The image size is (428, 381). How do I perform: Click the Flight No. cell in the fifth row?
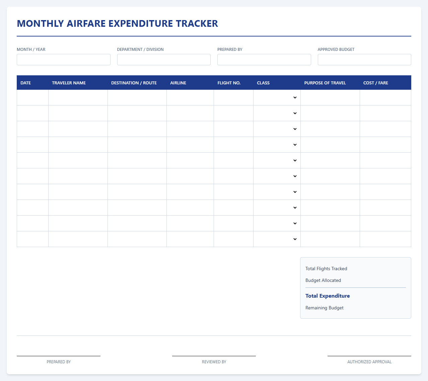[234, 160]
